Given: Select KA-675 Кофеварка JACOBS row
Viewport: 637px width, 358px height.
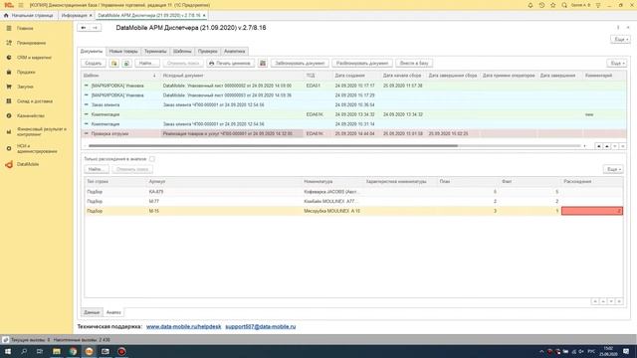Looking at the screenshot, I should point(353,192).
